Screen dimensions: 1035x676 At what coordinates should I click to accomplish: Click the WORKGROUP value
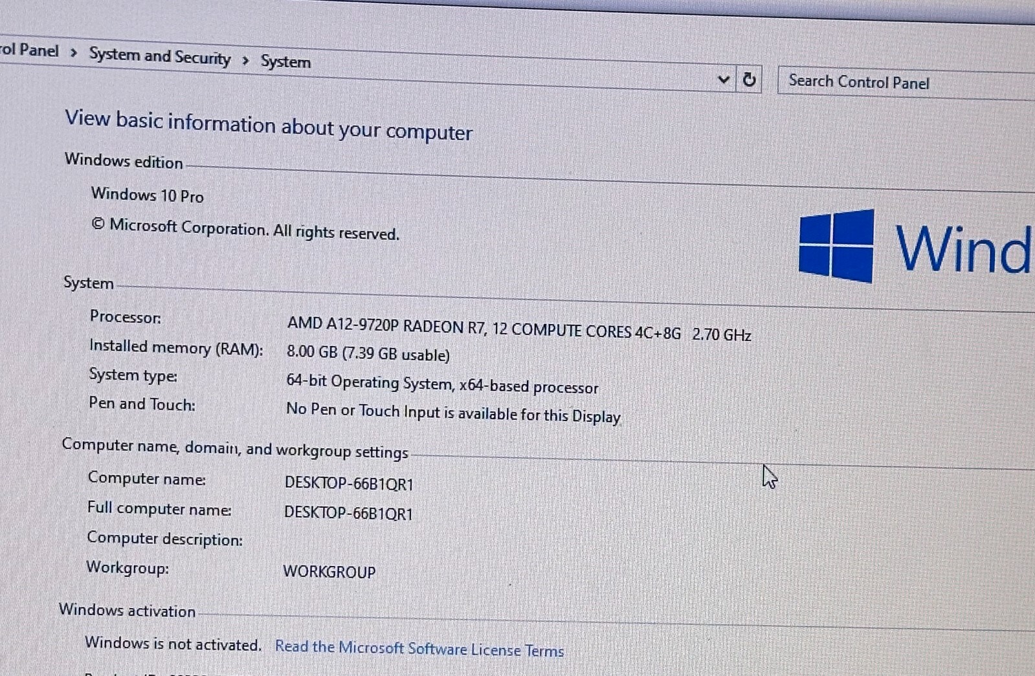coord(329,571)
